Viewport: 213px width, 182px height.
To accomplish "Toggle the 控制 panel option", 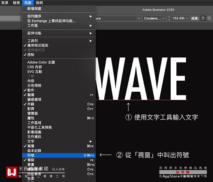I will click(x=59, y=54).
